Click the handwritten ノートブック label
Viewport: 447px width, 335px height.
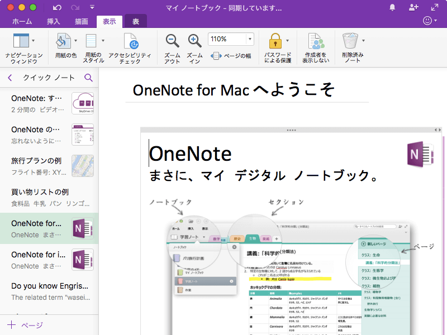pyautogui.click(x=171, y=202)
